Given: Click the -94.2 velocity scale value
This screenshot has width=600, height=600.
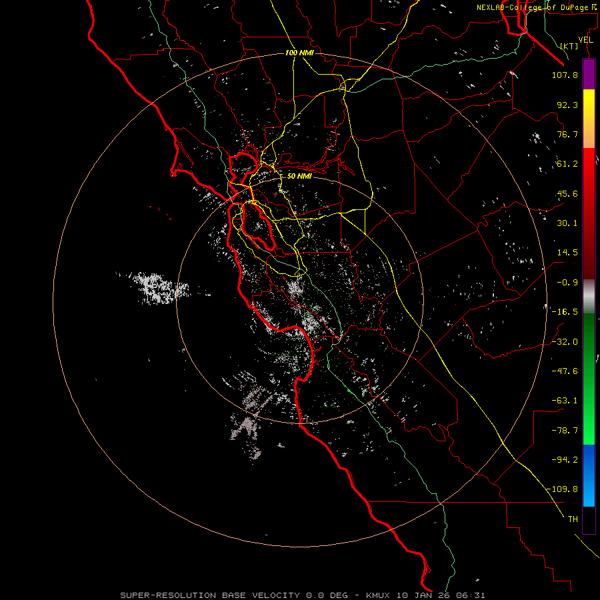Looking at the screenshot, I should pos(565,459).
